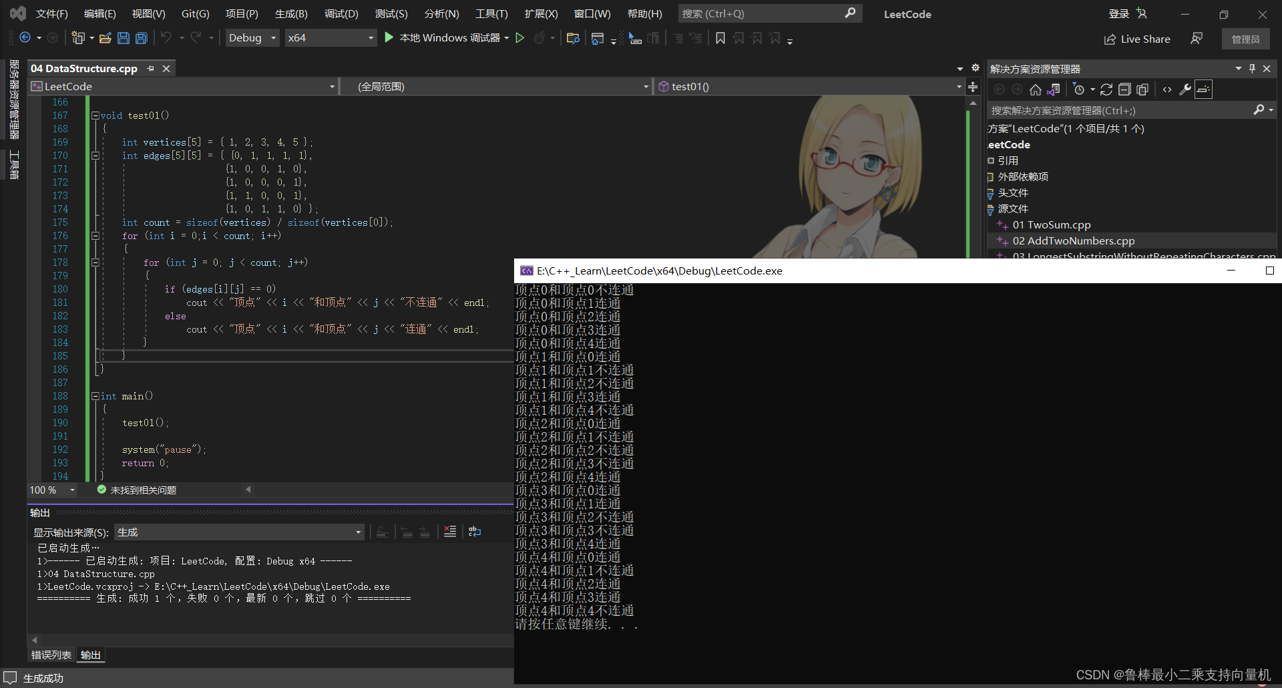
Task: Click the Find in Files folder icon
Action: 573,38
